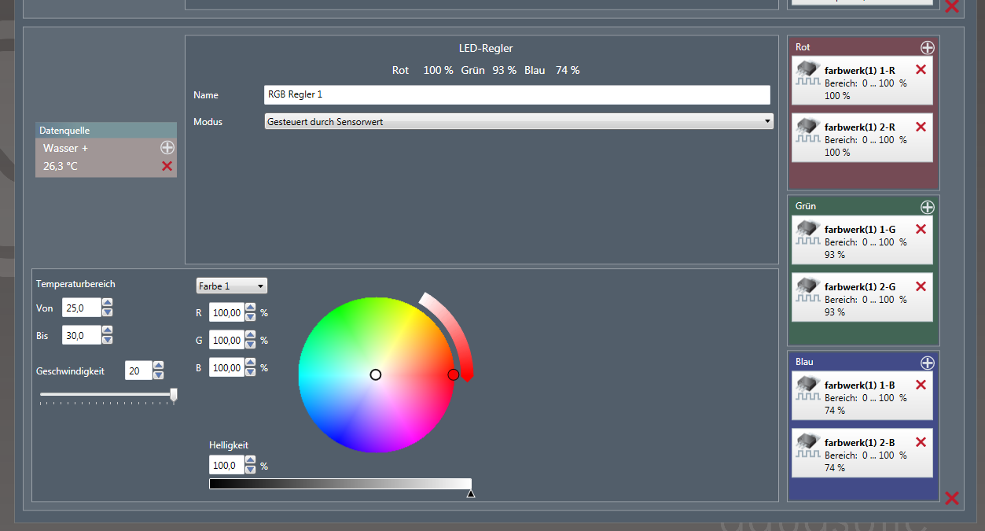Click the RGB Regler 1 name field
This screenshot has height=531, width=985.
click(x=516, y=94)
